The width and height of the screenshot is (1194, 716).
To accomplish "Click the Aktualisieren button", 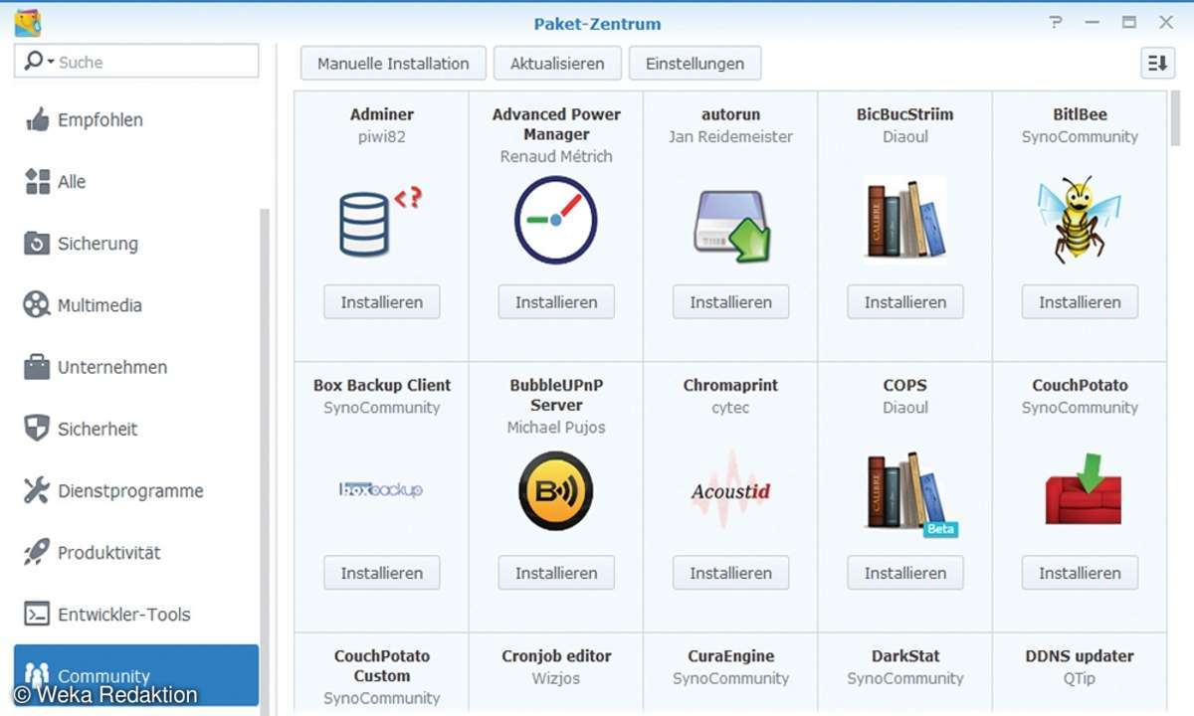I will pos(557,63).
